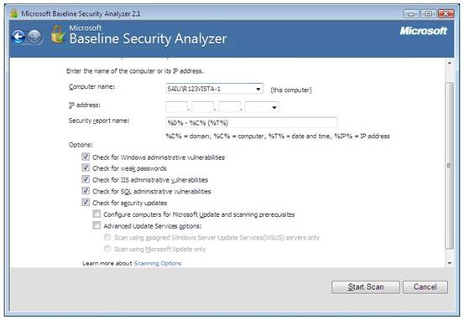
Task: Enable Advanced Update Services options checkbox
Action: (96, 225)
